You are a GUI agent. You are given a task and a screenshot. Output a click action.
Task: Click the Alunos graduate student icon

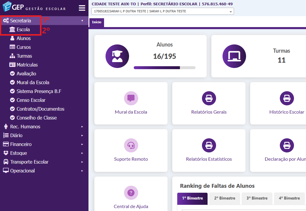tap(117, 56)
